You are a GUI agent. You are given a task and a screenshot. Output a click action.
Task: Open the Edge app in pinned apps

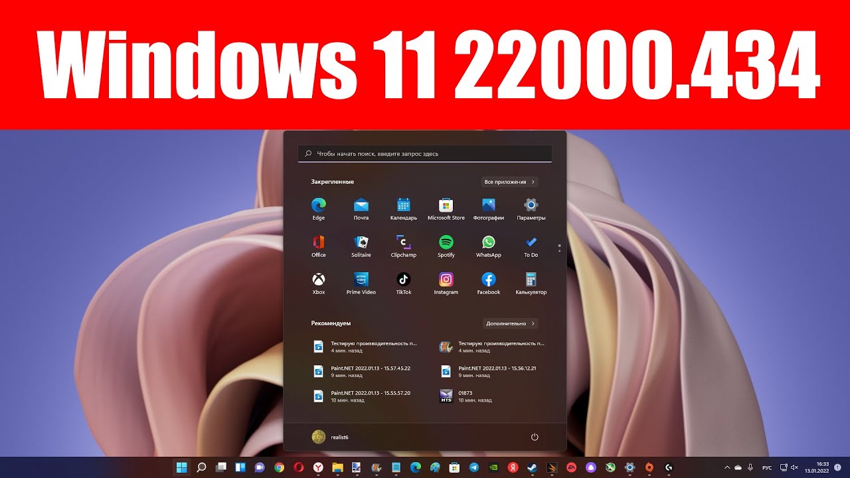click(x=319, y=208)
